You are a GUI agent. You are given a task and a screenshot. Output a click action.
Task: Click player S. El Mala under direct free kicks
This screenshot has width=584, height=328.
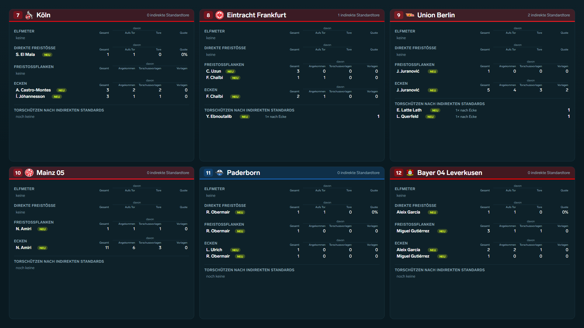coord(25,55)
